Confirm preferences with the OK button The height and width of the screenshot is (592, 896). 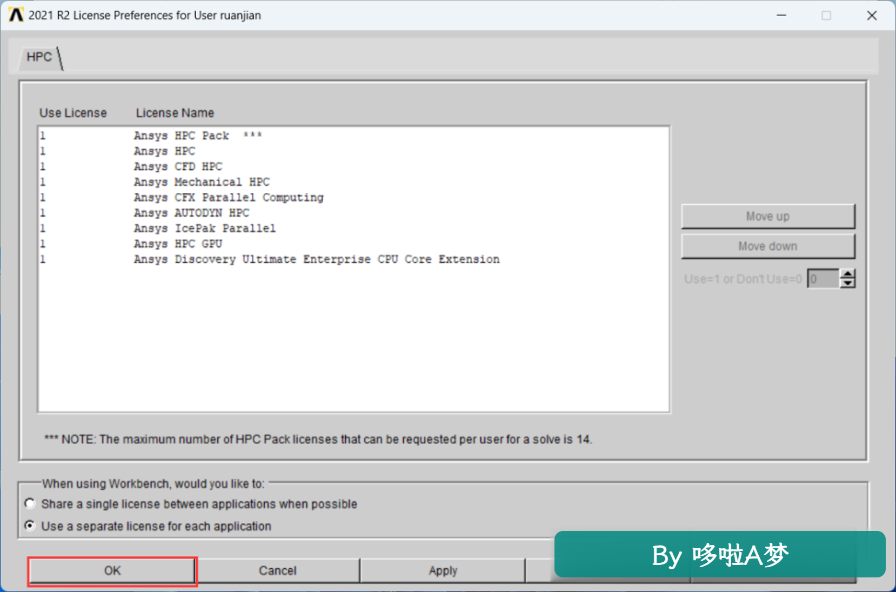[112, 571]
